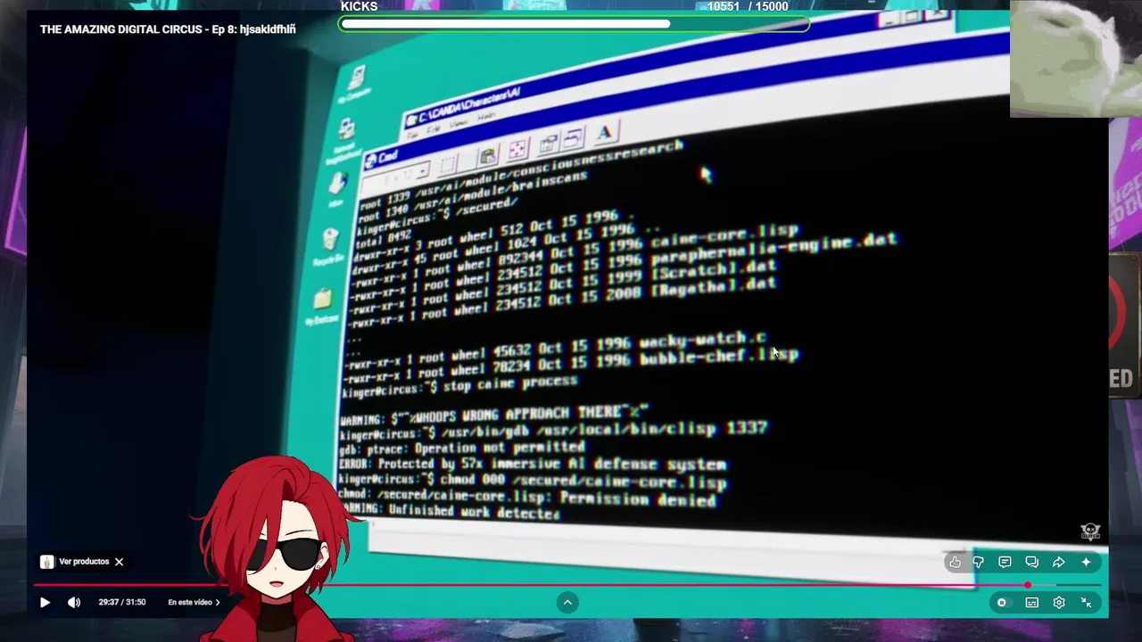Mute the video volume
Viewport: 1142px width, 642px height.
tap(74, 603)
